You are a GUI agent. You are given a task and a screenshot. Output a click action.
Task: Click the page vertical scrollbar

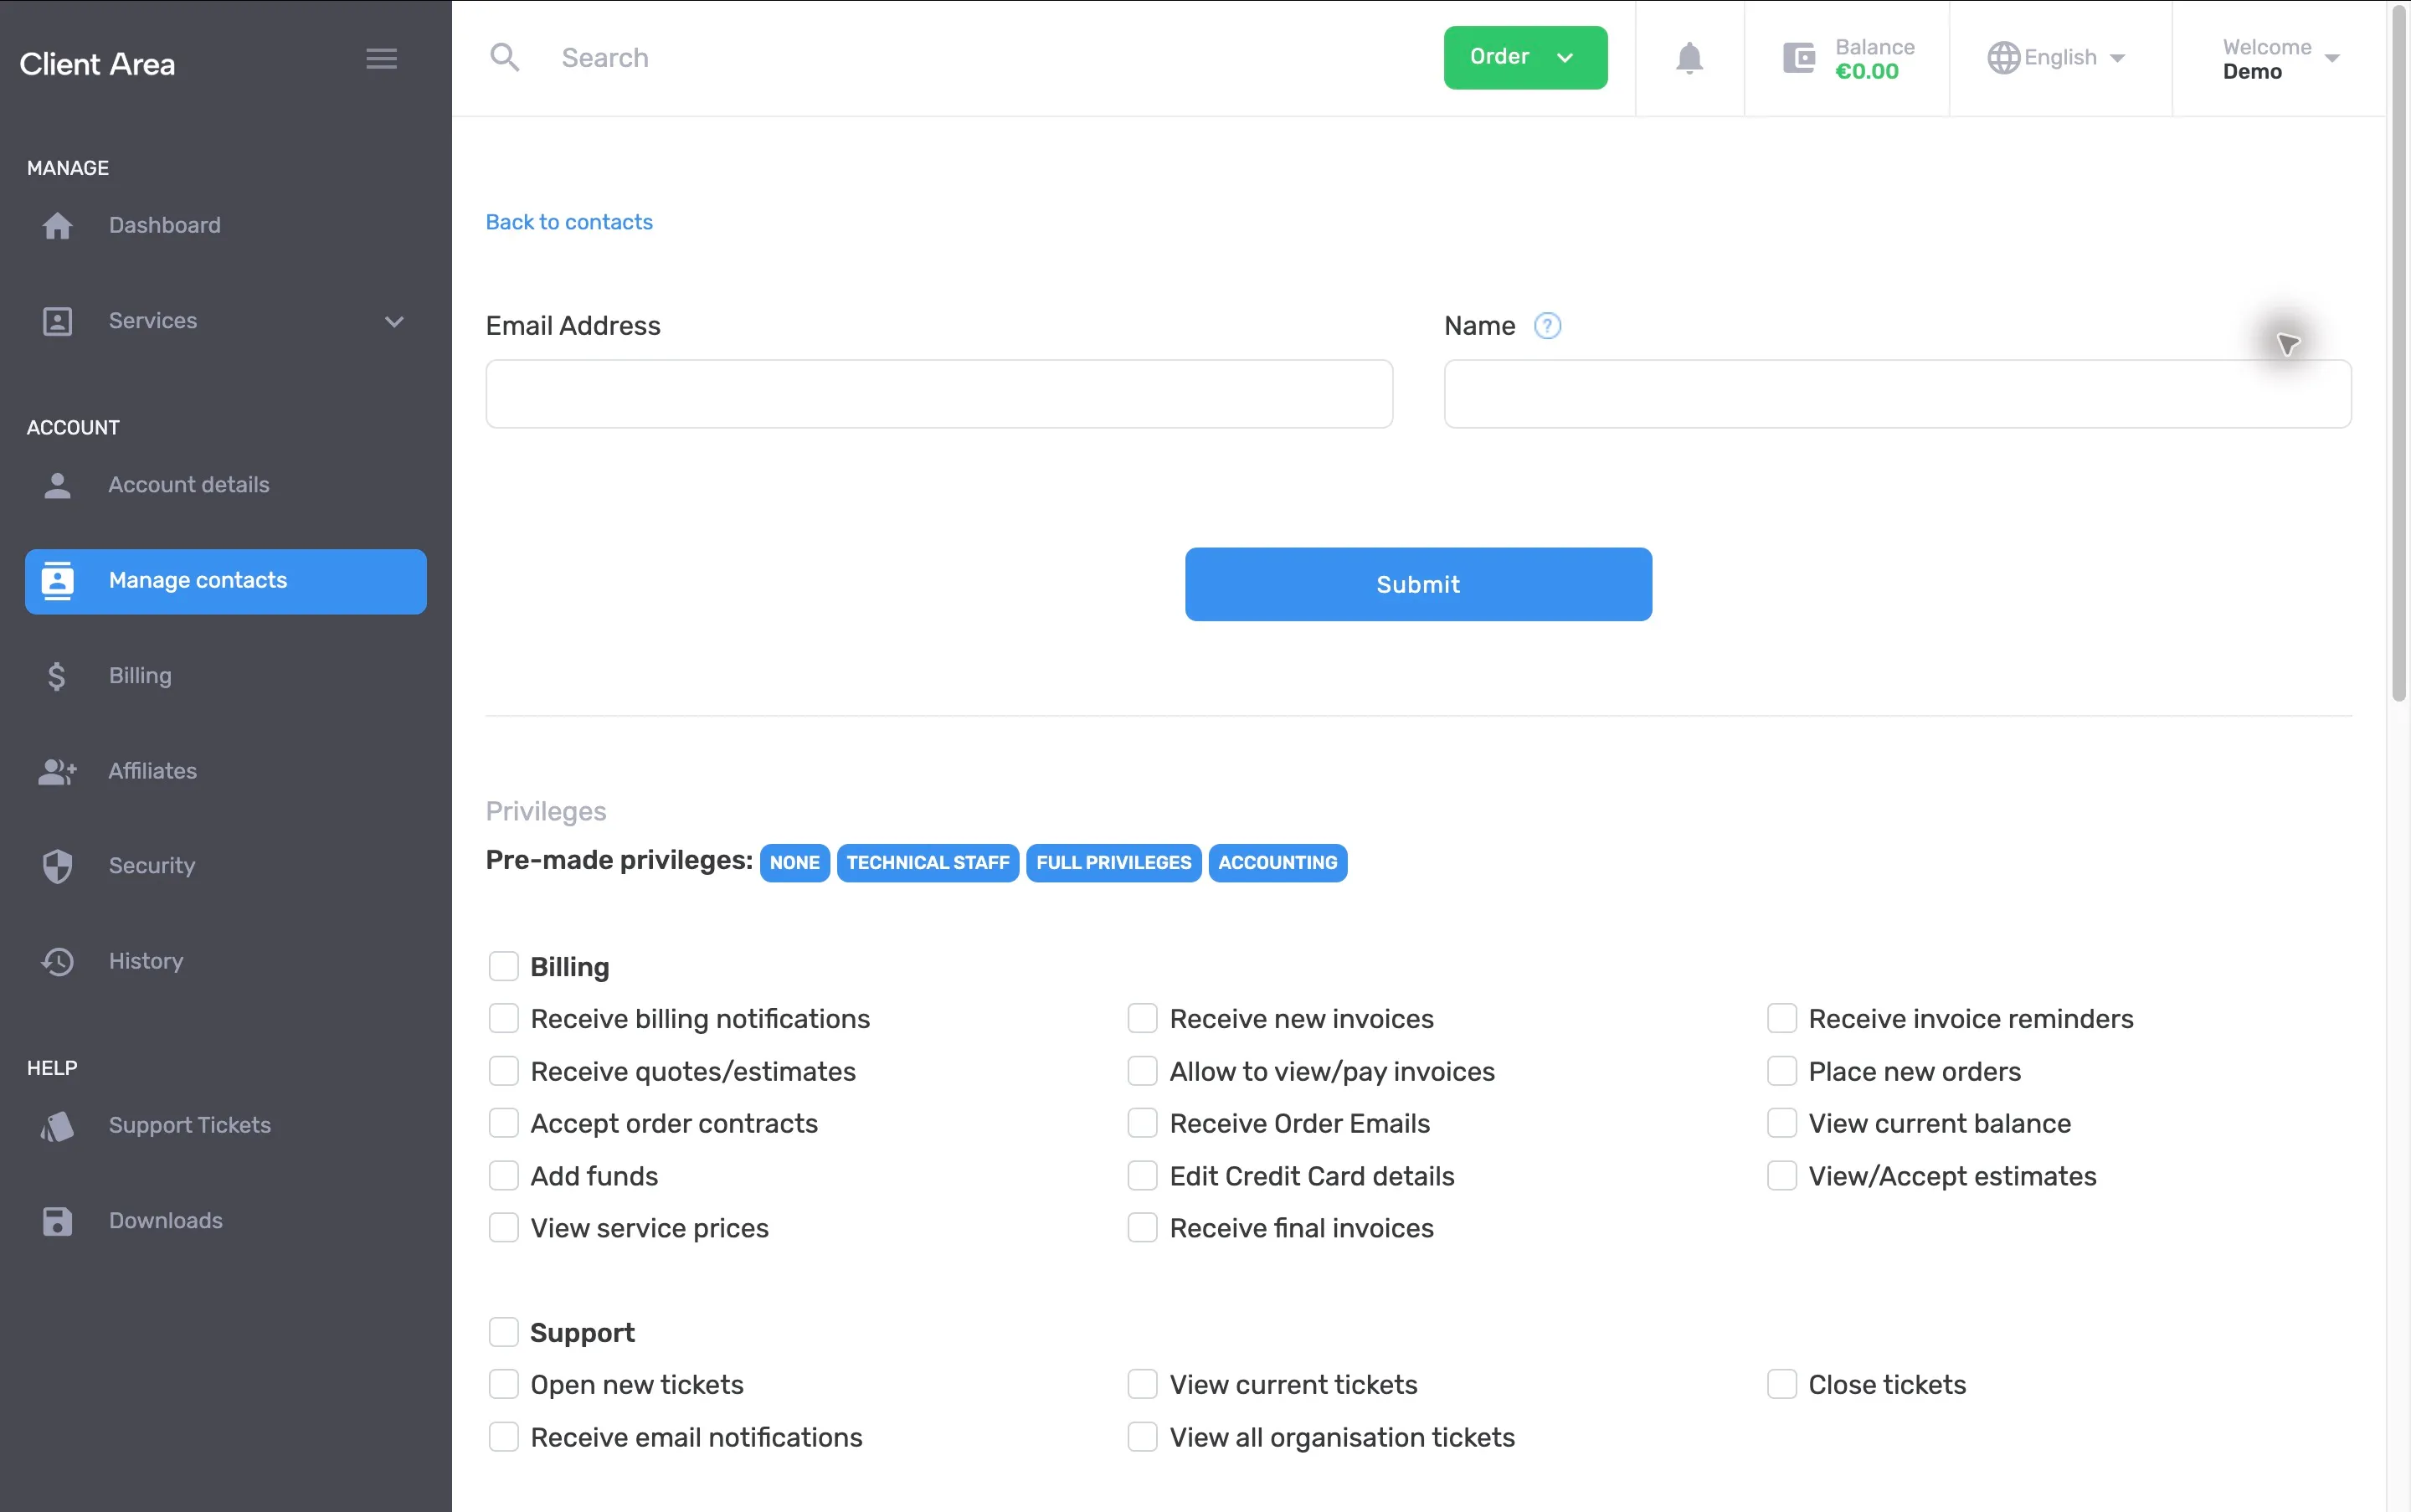click(x=2399, y=352)
